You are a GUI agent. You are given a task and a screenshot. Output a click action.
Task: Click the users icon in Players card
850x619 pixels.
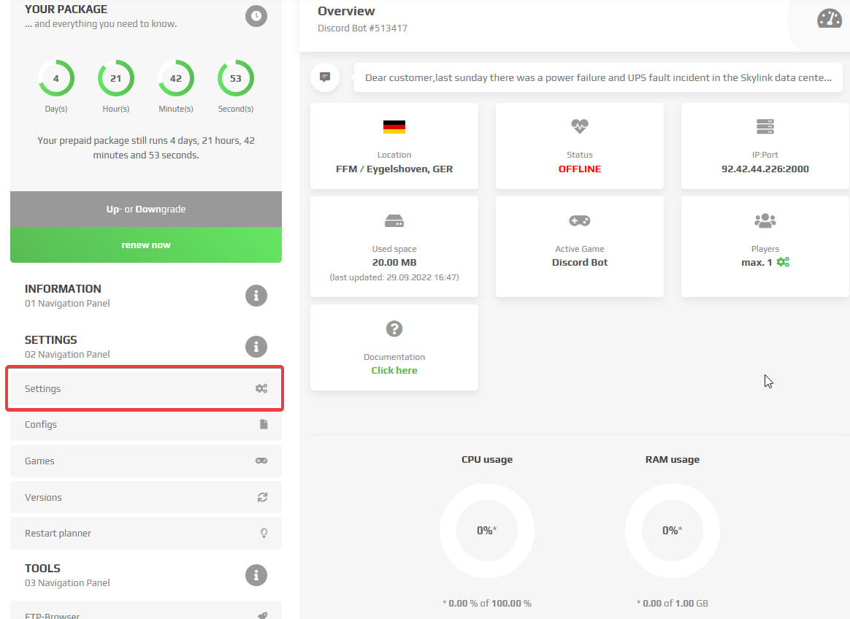pyautogui.click(x=765, y=220)
